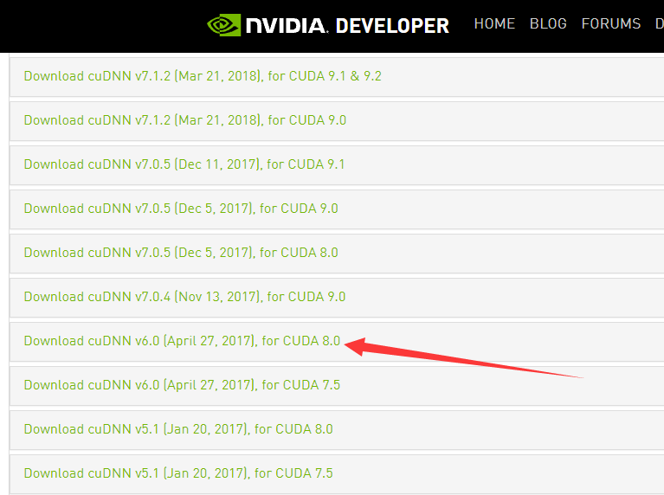
Task: Open the FORUMS navigation link
Action: (610, 23)
